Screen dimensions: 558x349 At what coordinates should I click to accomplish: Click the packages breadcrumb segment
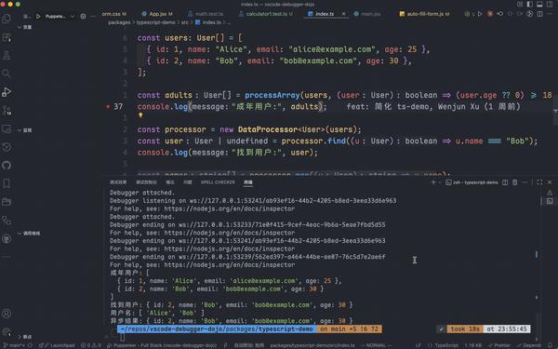[119, 22]
